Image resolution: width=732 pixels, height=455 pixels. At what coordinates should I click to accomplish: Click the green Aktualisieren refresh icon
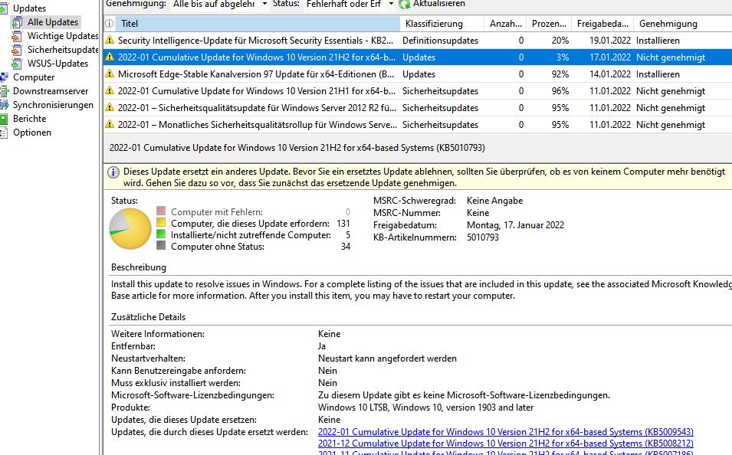click(x=404, y=4)
